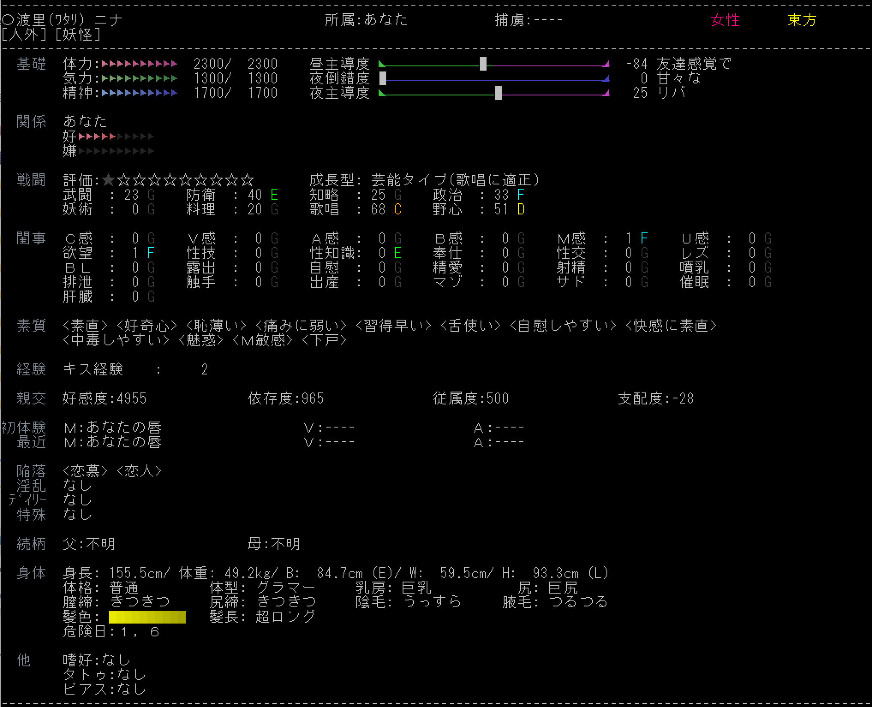Click the 夜主導度 slider handle

pos(498,93)
